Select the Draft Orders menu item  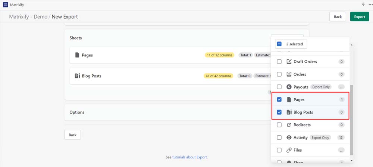[x=310, y=62]
